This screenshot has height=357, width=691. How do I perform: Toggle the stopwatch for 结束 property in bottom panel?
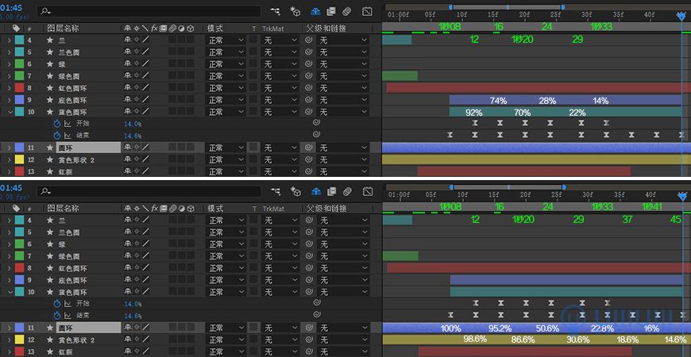pyautogui.click(x=56, y=316)
